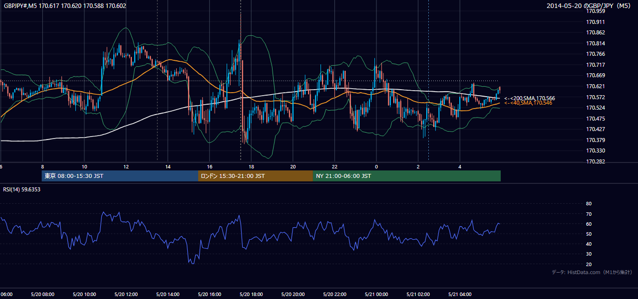The image size is (638, 299).
Task: Click hour 10 on the price chart time axis
Action: point(84,166)
